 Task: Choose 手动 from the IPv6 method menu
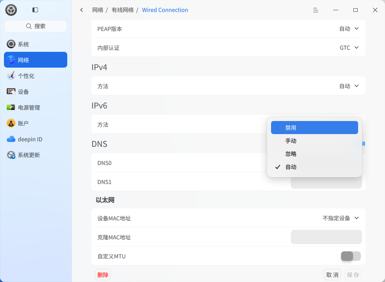[315, 141]
